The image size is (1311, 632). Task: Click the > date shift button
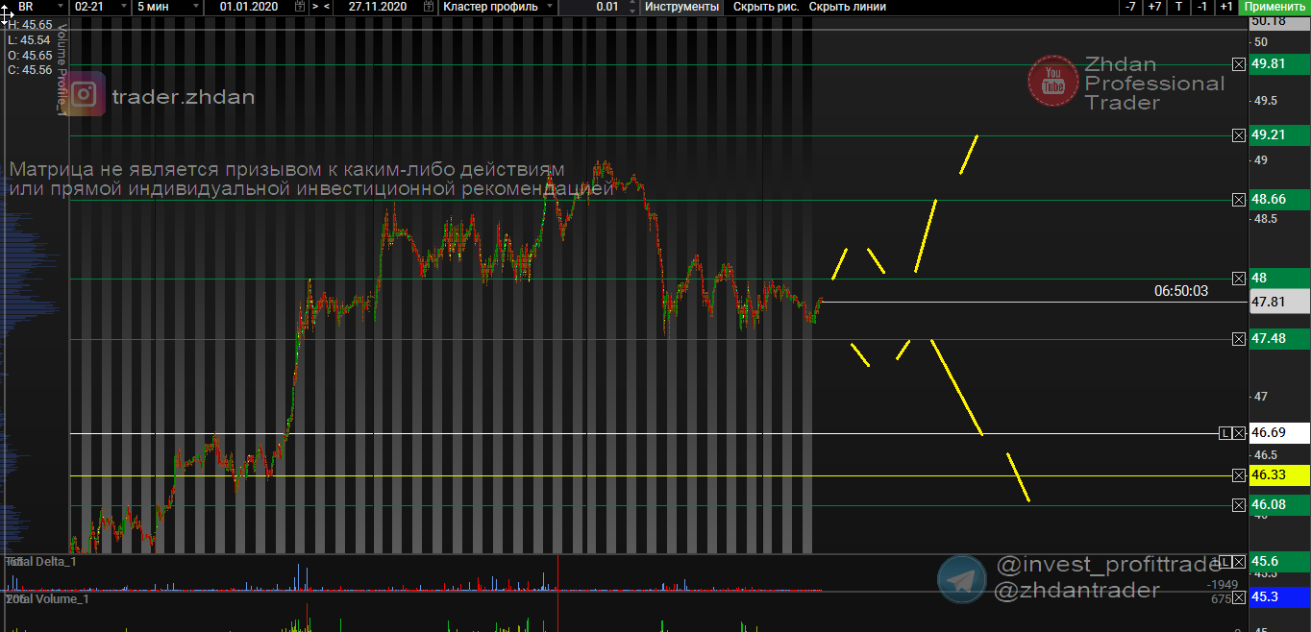pos(314,7)
